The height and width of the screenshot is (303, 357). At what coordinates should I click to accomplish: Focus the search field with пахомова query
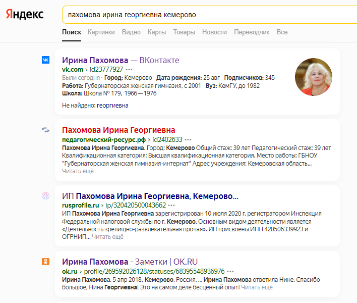click(209, 15)
